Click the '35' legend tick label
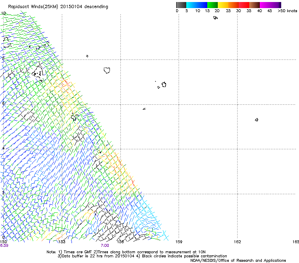The height and width of the screenshot is (263, 299). [249, 11]
